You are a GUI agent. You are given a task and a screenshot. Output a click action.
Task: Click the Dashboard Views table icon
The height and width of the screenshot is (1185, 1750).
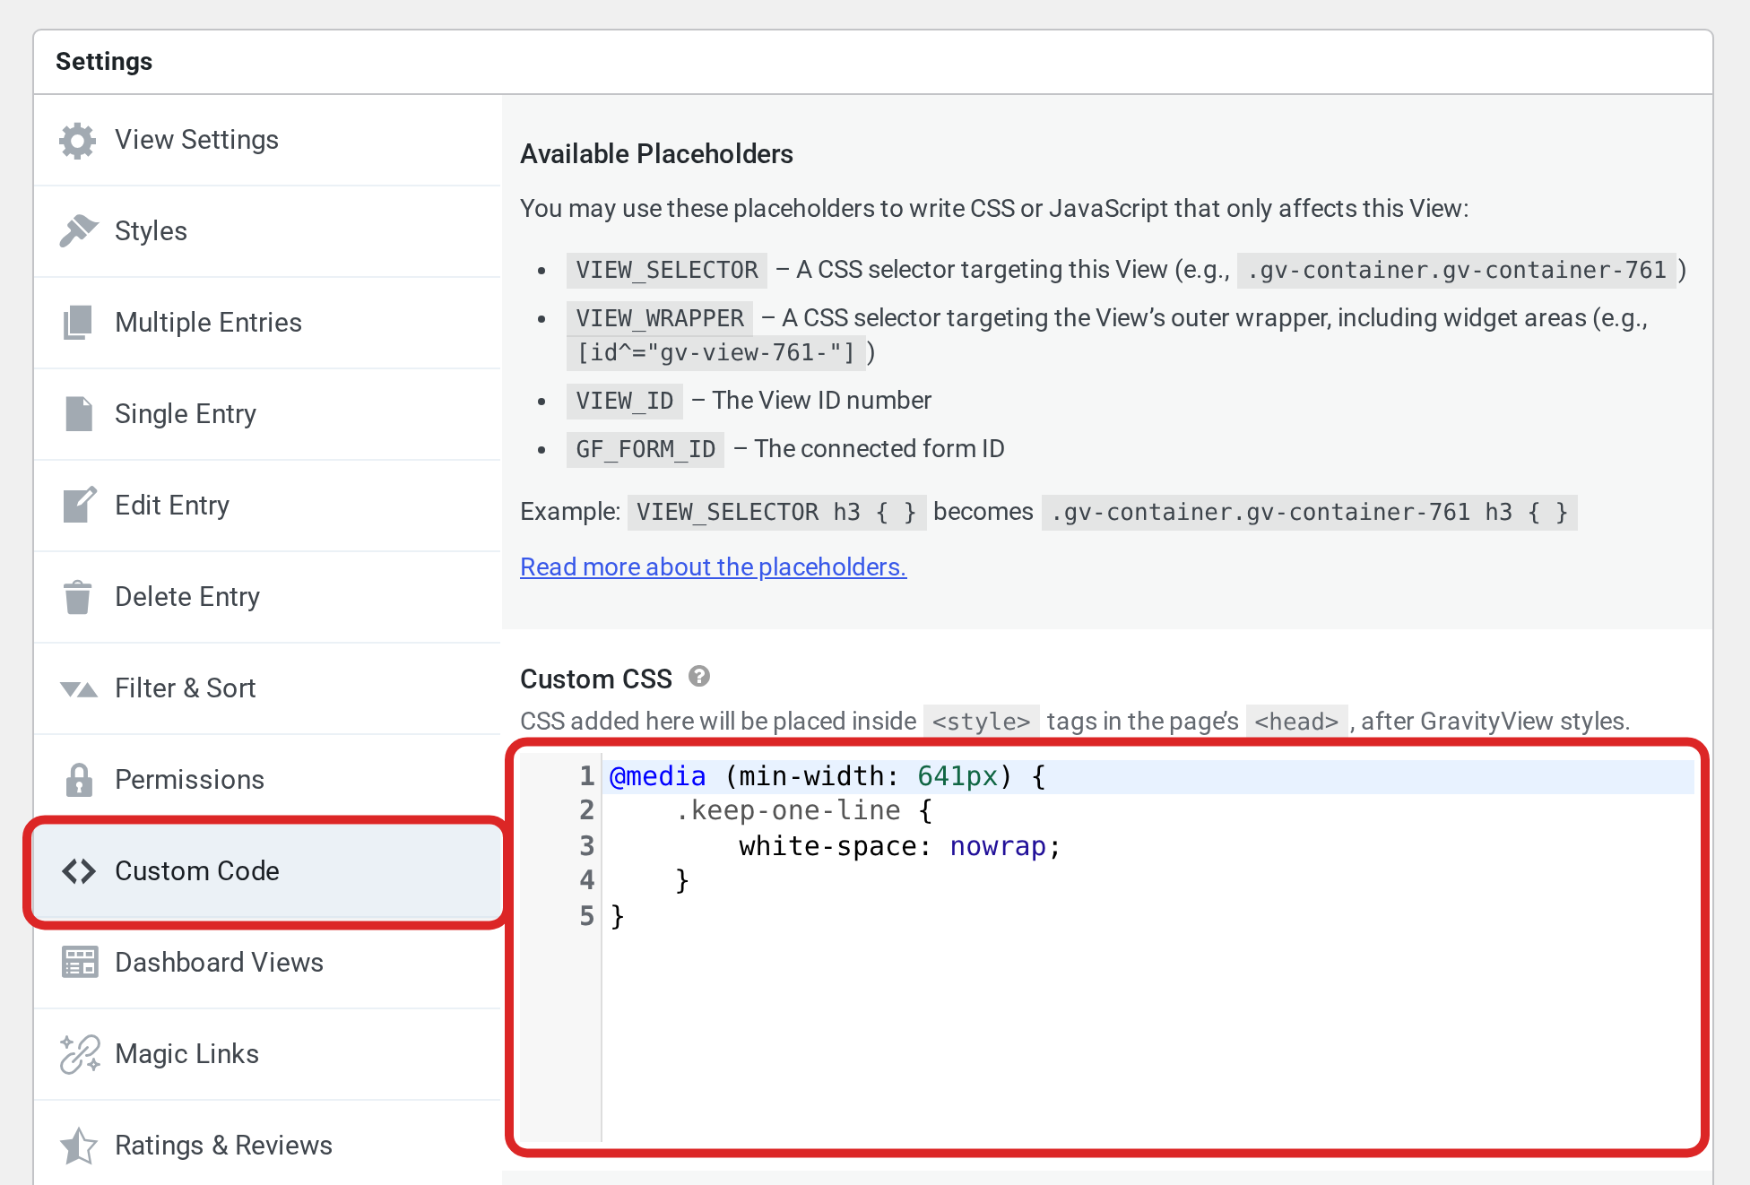coord(79,963)
